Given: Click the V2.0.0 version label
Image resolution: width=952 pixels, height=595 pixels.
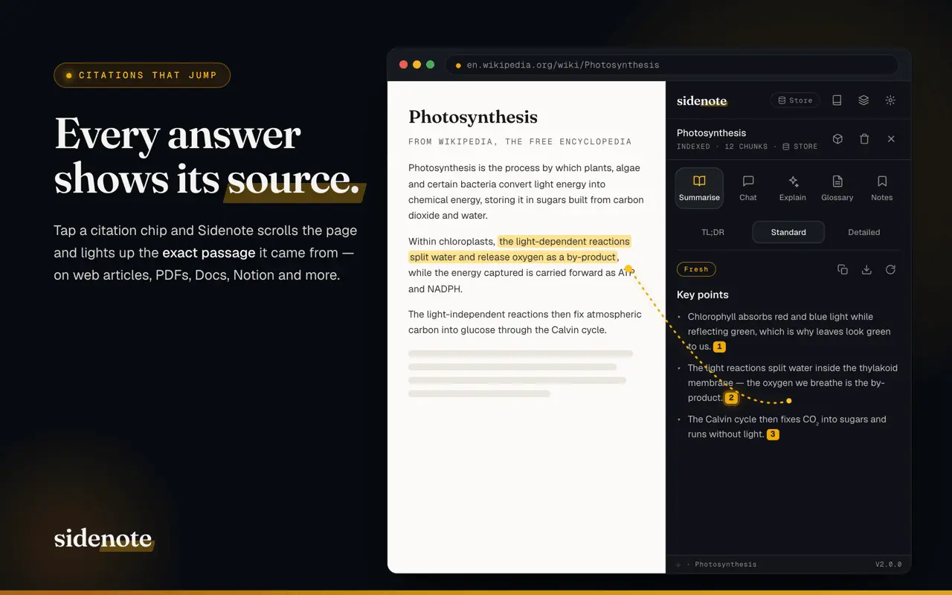Looking at the screenshot, I should click(888, 565).
